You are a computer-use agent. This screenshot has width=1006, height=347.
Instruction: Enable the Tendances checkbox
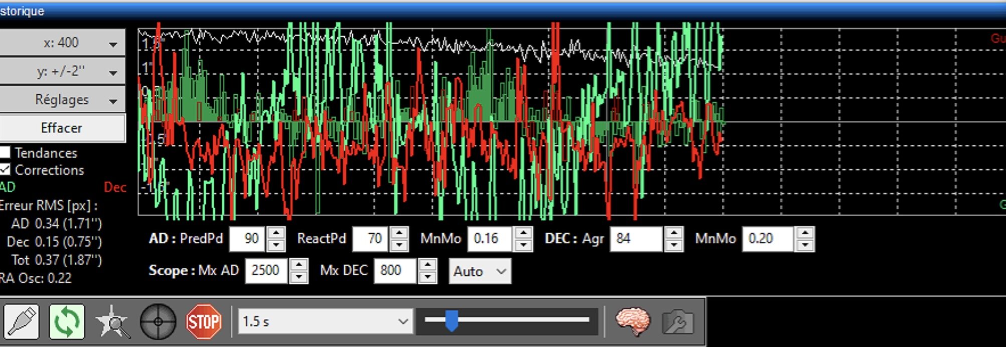(x=5, y=152)
